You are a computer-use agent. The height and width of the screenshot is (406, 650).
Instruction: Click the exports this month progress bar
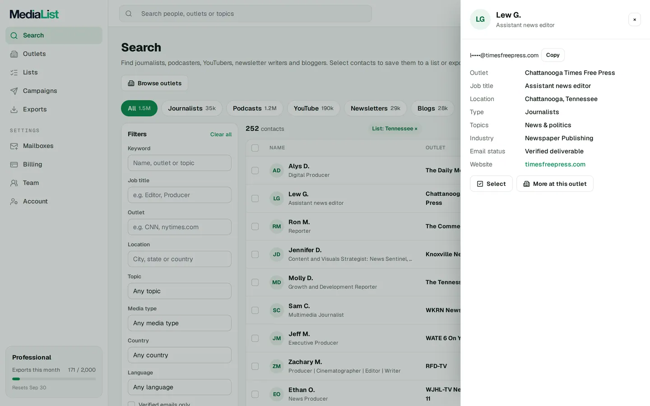click(x=54, y=379)
